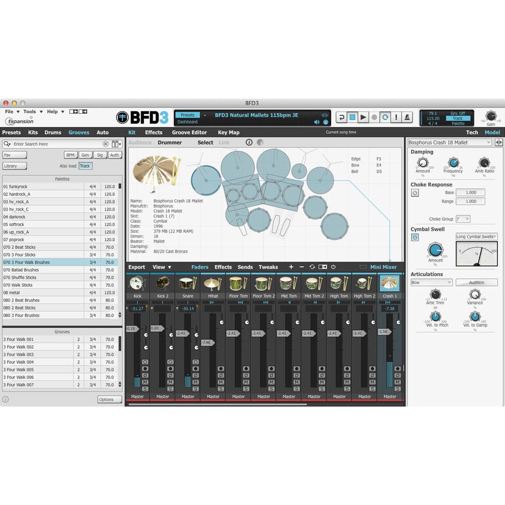Click the speaker icon next to preset name

click(x=317, y=121)
